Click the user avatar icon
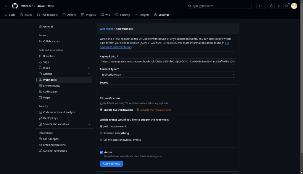 (294, 6)
